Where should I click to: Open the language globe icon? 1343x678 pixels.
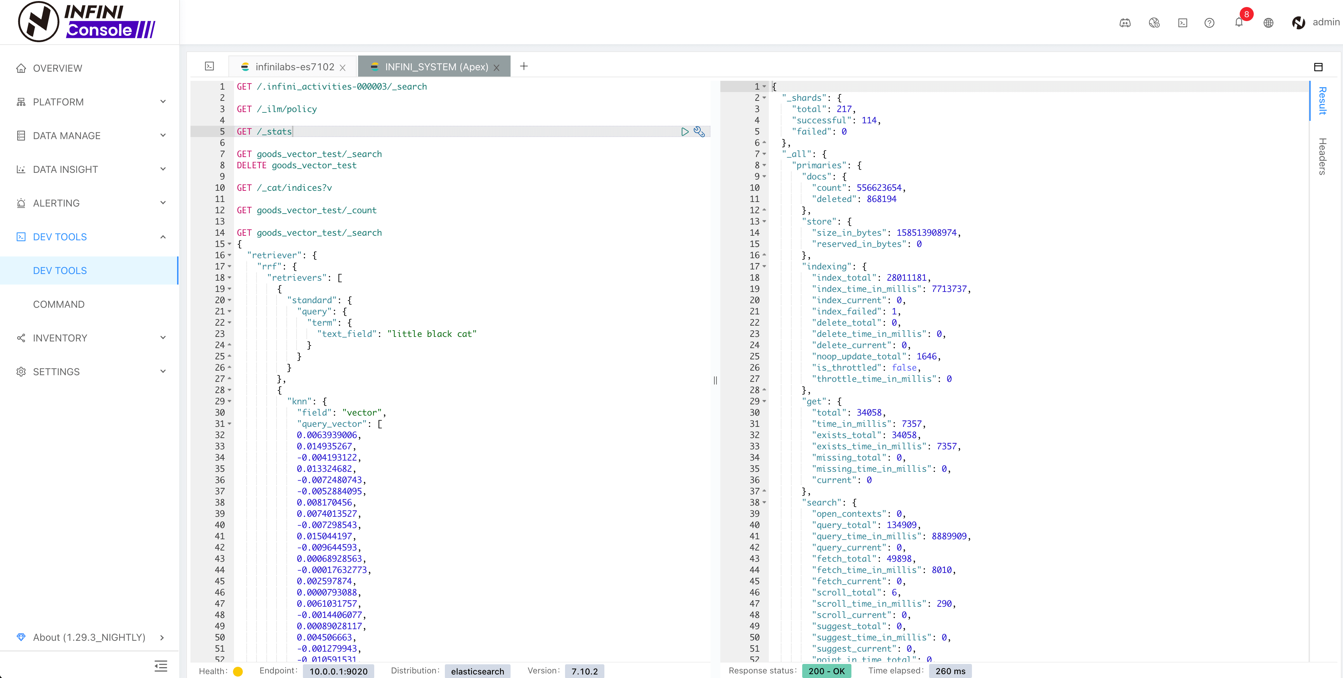pos(1269,22)
